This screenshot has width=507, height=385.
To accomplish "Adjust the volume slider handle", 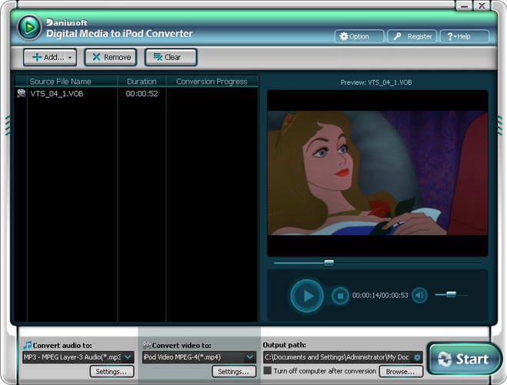I will pos(451,294).
